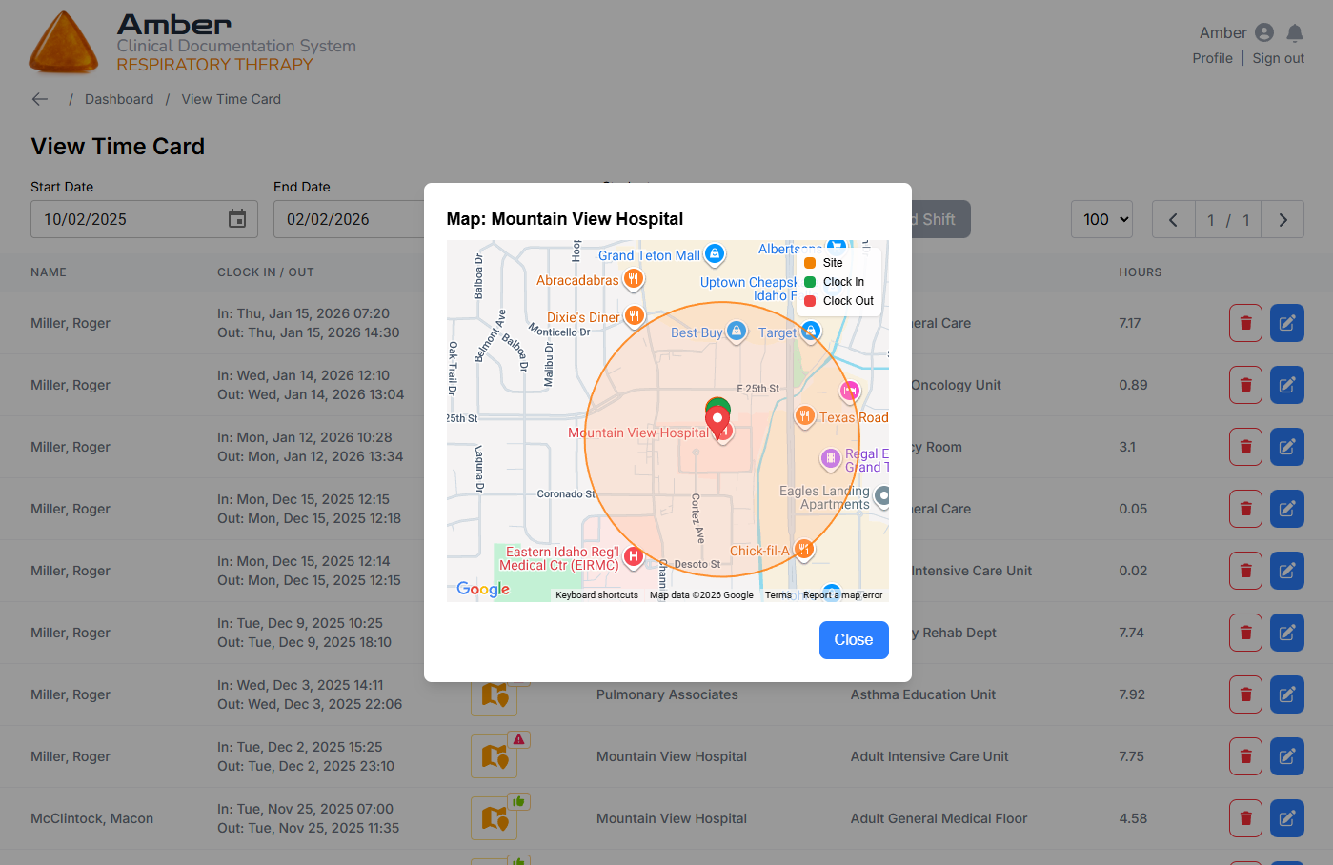Delete the Jan 15, 2026 time entry
The width and height of the screenshot is (1333, 865).
point(1245,323)
